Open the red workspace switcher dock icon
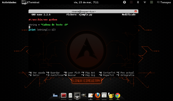This screenshot has height=101, width=173. point(64,95)
